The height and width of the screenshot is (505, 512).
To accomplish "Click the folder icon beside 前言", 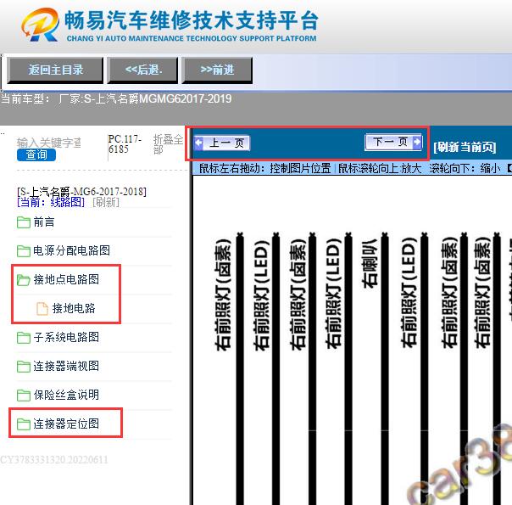I will [24, 222].
